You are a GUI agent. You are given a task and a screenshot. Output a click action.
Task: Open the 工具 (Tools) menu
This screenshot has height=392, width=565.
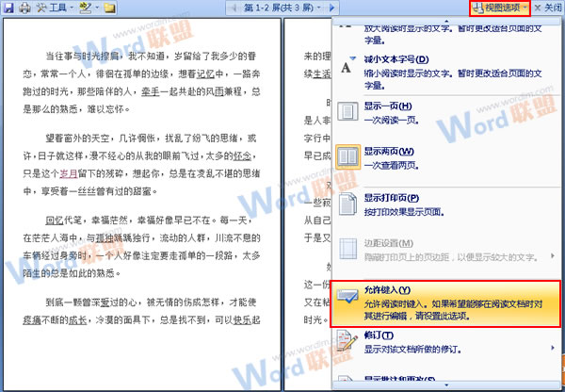(56, 8)
